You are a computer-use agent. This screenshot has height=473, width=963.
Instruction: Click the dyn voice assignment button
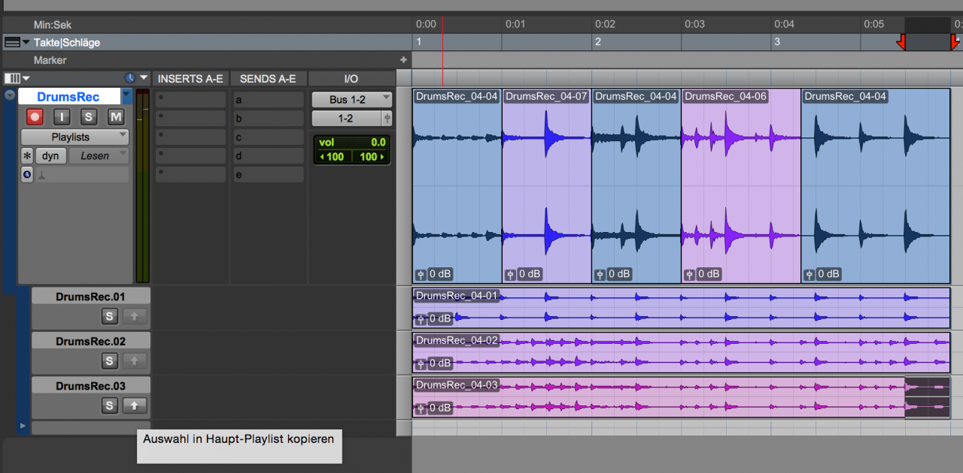50,155
